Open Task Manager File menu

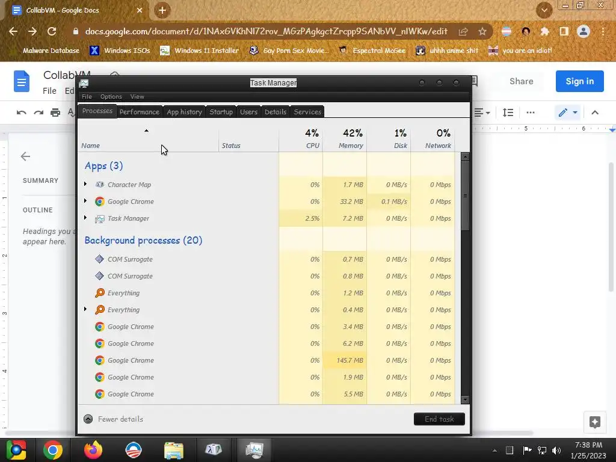click(87, 97)
